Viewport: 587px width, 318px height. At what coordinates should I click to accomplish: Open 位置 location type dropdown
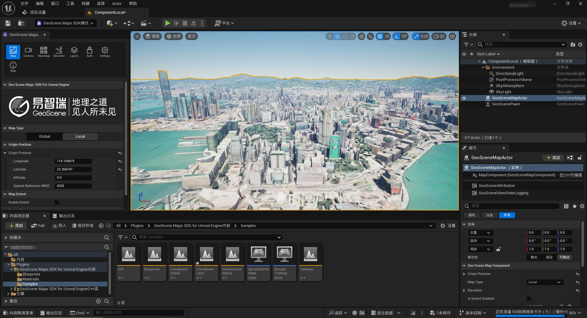(480, 233)
